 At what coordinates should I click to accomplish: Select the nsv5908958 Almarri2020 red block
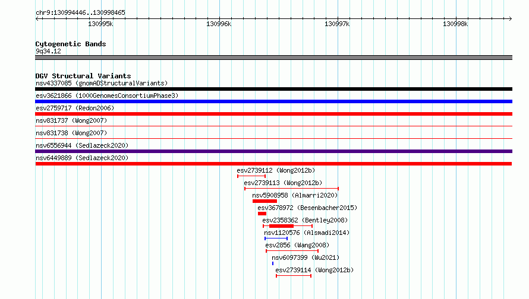(265, 201)
